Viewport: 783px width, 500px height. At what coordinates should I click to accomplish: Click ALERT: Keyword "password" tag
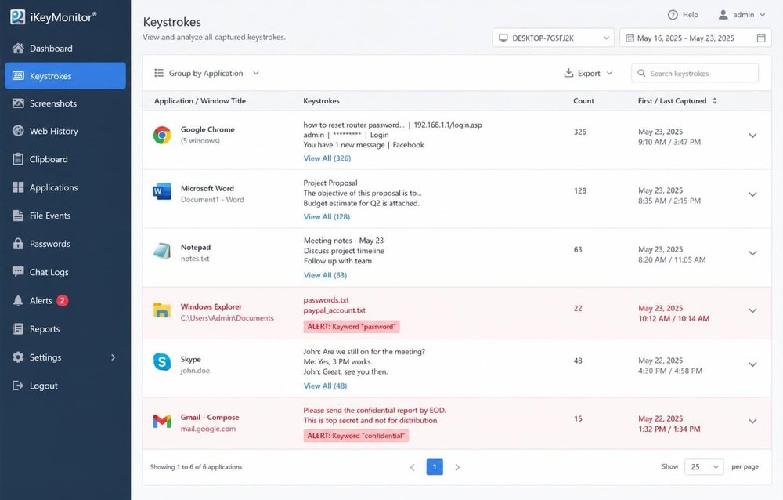[x=352, y=327]
